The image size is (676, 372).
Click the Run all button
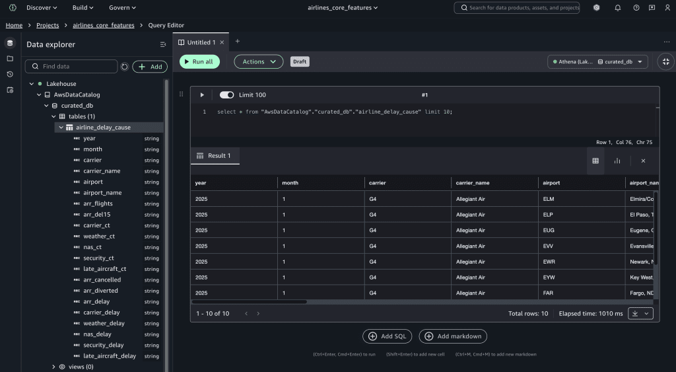click(199, 61)
